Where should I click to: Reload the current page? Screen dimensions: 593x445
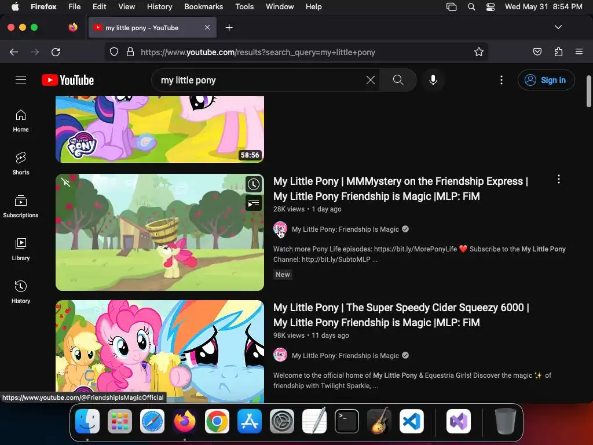coord(56,52)
